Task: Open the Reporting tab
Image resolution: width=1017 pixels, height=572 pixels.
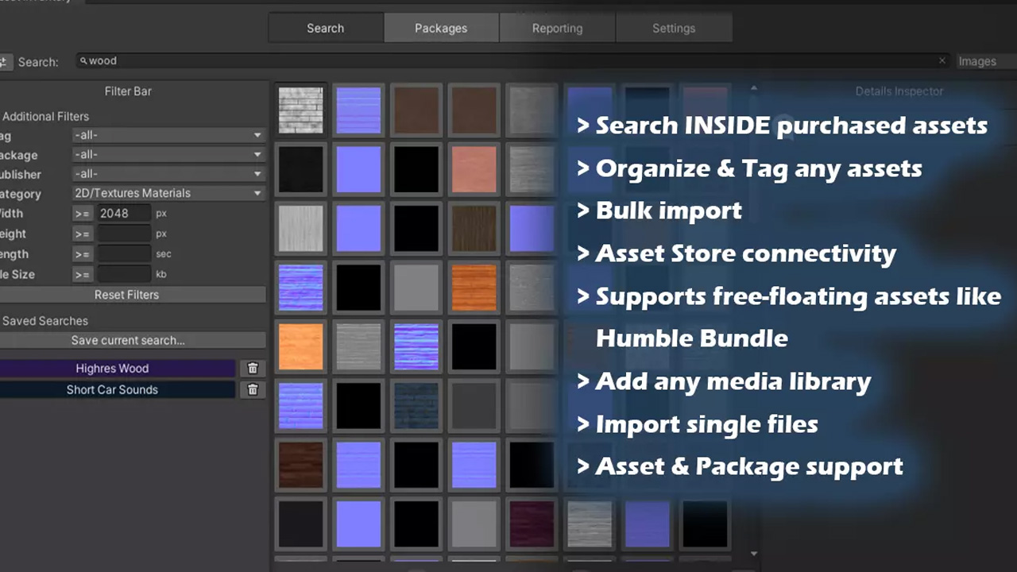Action: [557, 28]
